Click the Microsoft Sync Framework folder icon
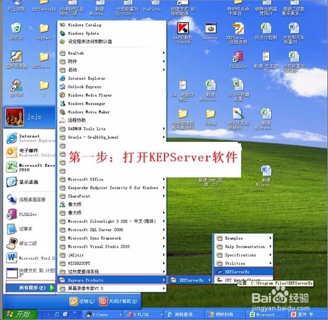Screen dimensions: 328x320 [63, 238]
